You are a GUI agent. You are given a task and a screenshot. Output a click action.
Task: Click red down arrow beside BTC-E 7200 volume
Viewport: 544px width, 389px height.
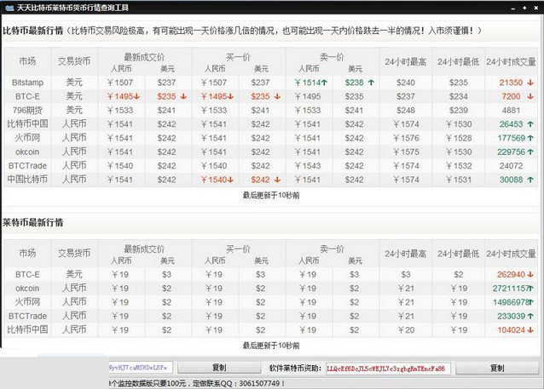[x=530, y=96]
